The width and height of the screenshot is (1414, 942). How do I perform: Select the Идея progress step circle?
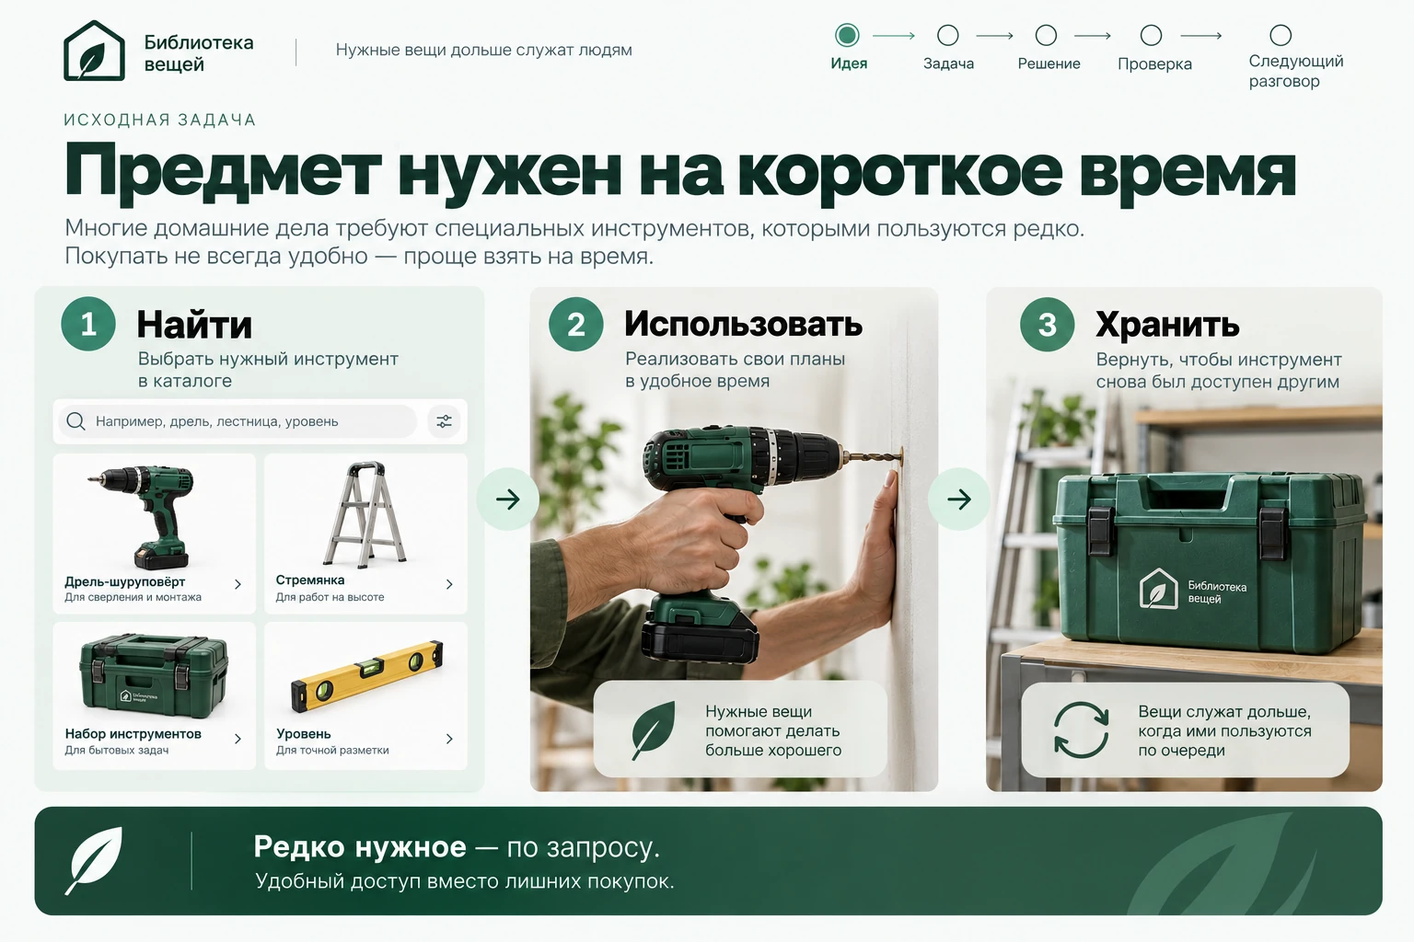tap(847, 35)
